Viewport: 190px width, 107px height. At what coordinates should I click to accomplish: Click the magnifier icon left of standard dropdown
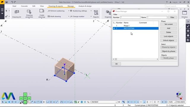[x=88, y=102]
